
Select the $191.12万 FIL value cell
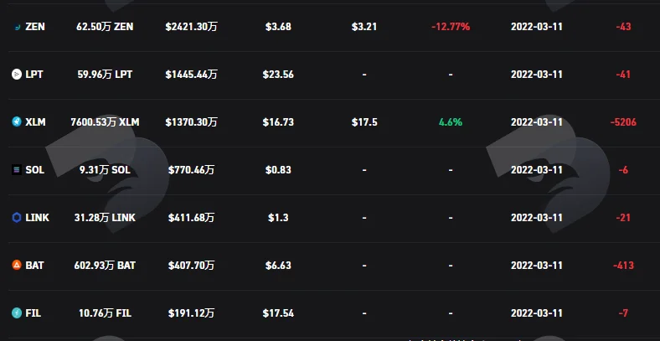point(192,313)
